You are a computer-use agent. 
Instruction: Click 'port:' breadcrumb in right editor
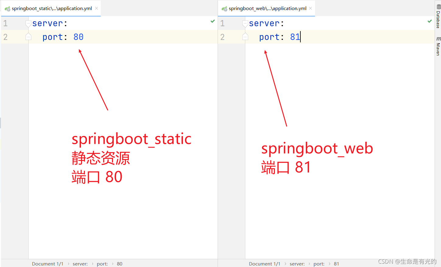click(319, 264)
